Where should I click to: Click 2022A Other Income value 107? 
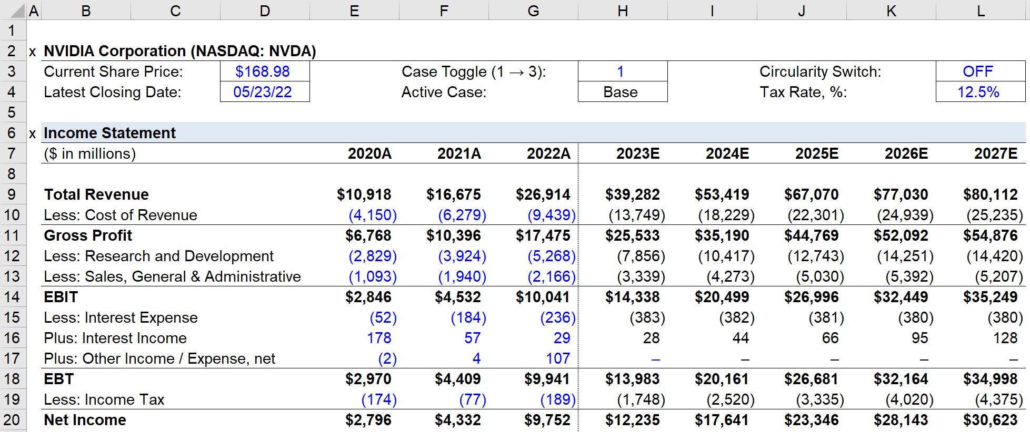[x=558, y=358]
